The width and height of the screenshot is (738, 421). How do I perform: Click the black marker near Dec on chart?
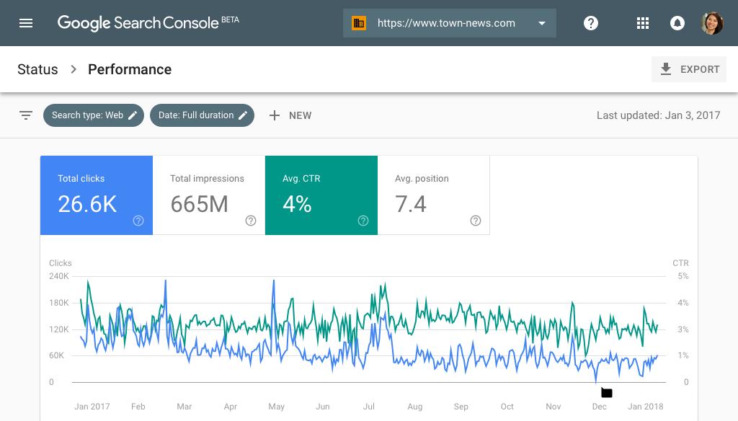(x=607, y=392)
